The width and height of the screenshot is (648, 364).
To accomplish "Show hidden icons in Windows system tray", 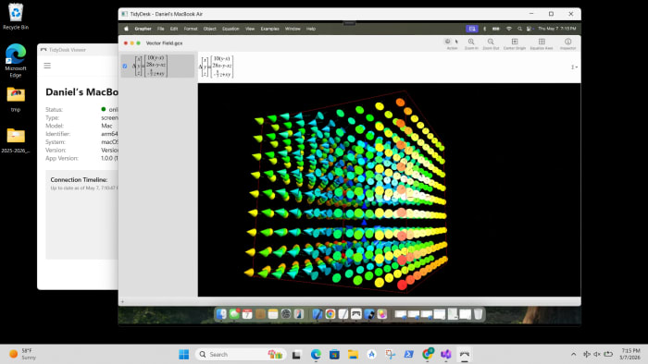I will pos(574,354).
